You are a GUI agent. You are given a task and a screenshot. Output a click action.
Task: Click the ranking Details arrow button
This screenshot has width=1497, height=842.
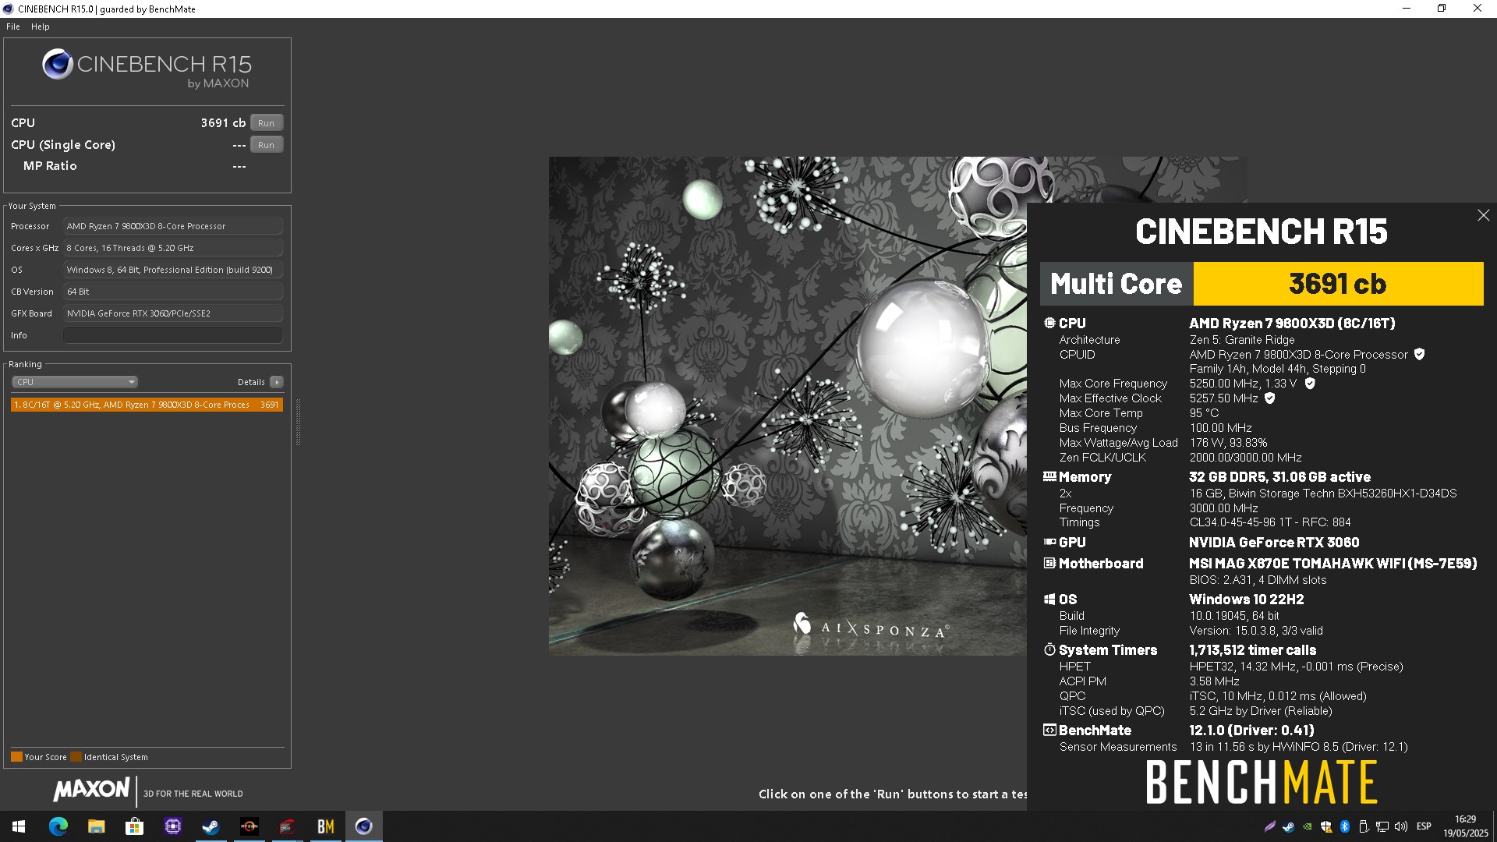(x=276, y=382)
